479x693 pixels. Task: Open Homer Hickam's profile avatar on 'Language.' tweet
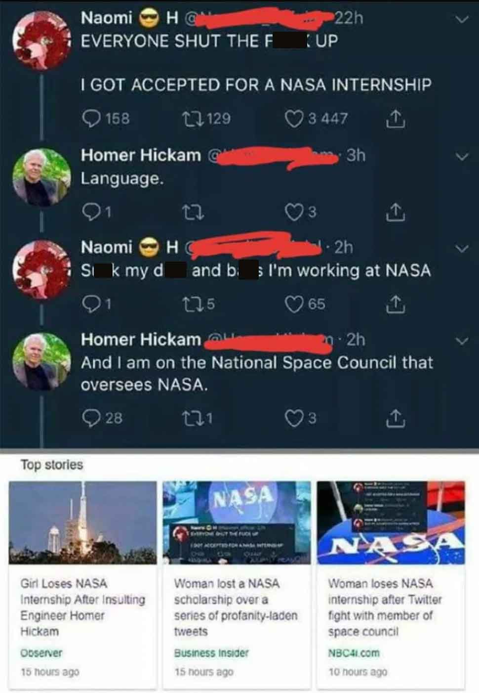tap(41, 177)
